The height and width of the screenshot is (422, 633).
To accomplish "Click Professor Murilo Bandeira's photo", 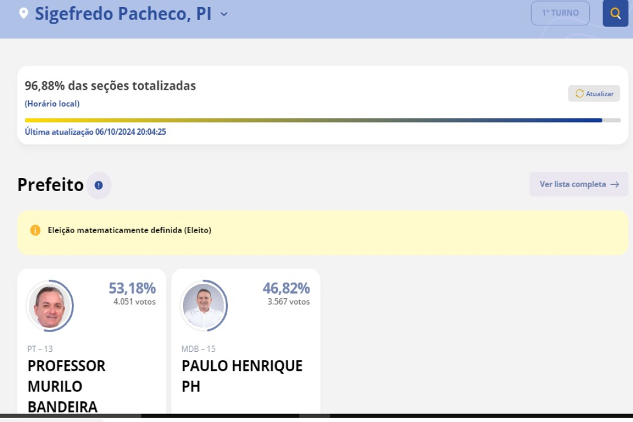I will (49, 306).
